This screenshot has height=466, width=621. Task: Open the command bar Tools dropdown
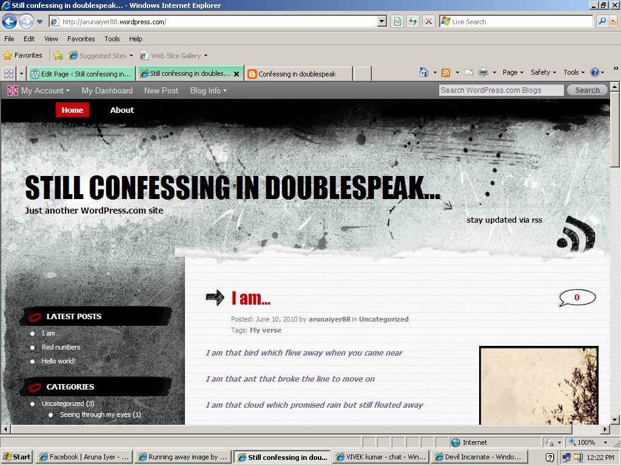pos(574,72)
